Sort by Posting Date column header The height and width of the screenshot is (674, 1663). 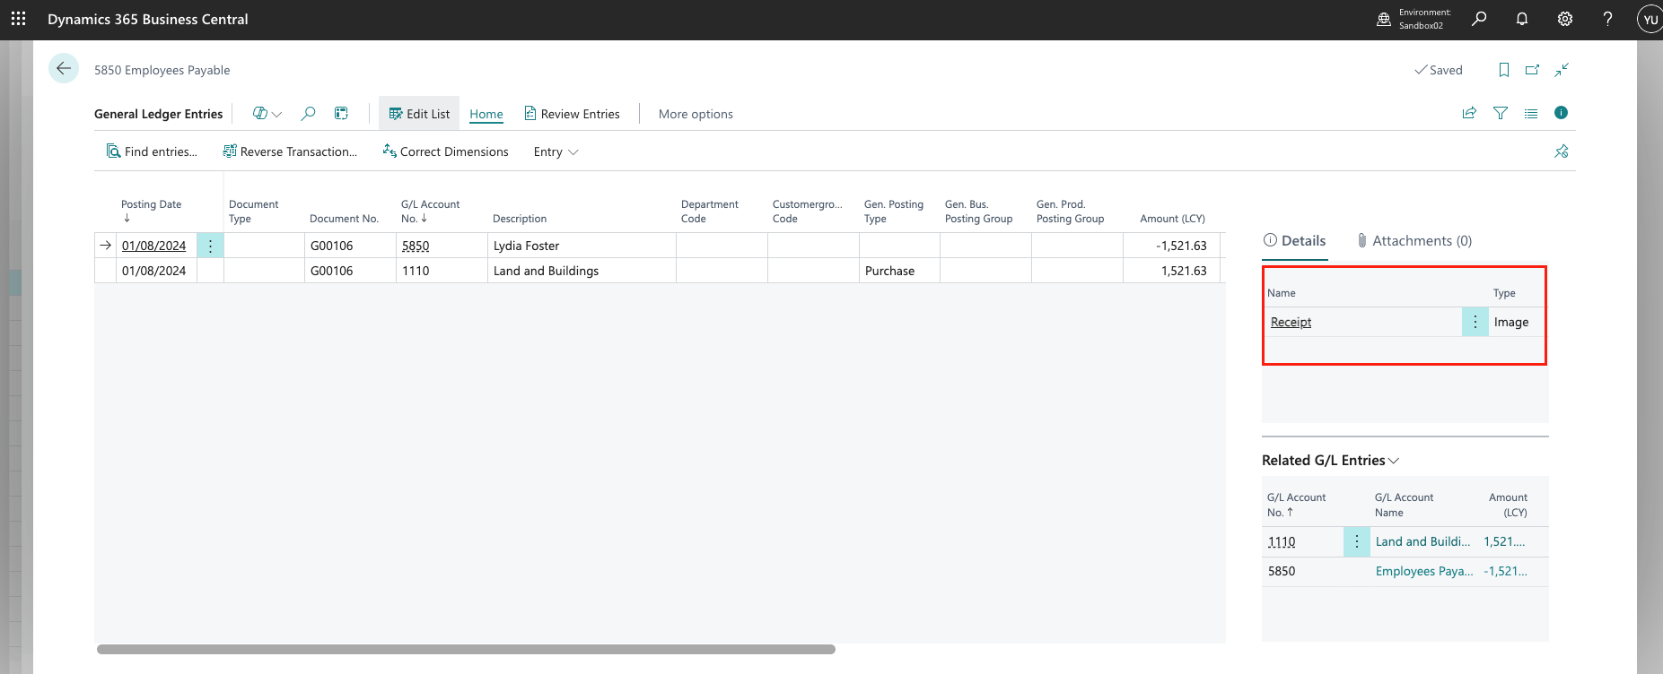tap(152, 211)
